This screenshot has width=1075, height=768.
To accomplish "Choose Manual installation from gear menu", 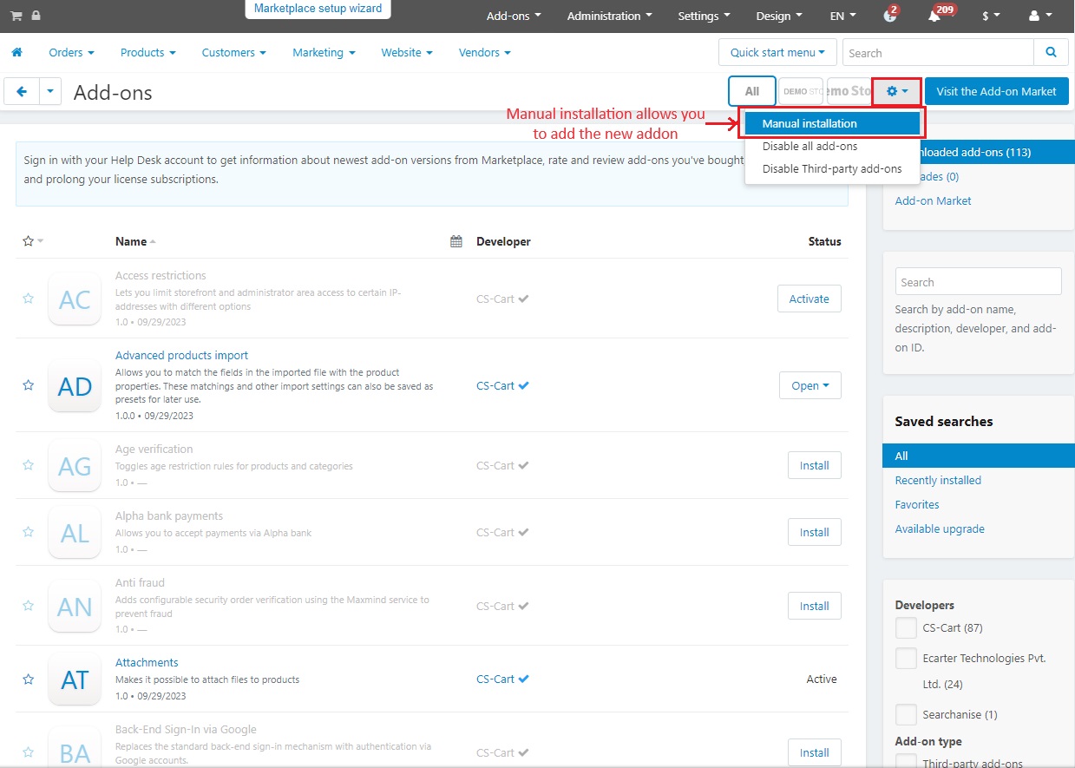I will click(x=832, y=123).
